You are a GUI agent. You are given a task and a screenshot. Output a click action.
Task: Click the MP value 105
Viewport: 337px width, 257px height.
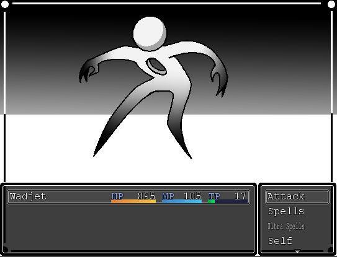tap(192, 196)
